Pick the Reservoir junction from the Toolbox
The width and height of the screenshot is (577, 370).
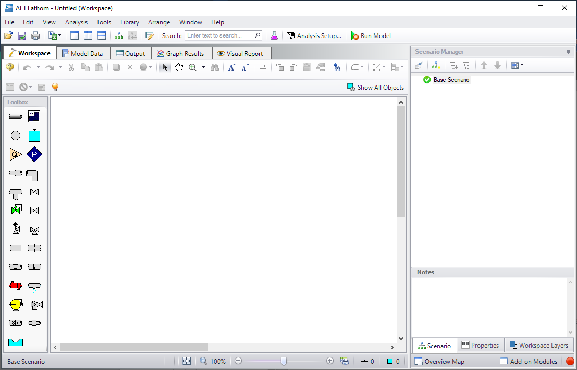coord(34,135)
